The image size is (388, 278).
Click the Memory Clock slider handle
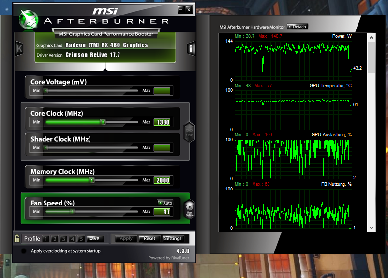click(x=92, y=180)
